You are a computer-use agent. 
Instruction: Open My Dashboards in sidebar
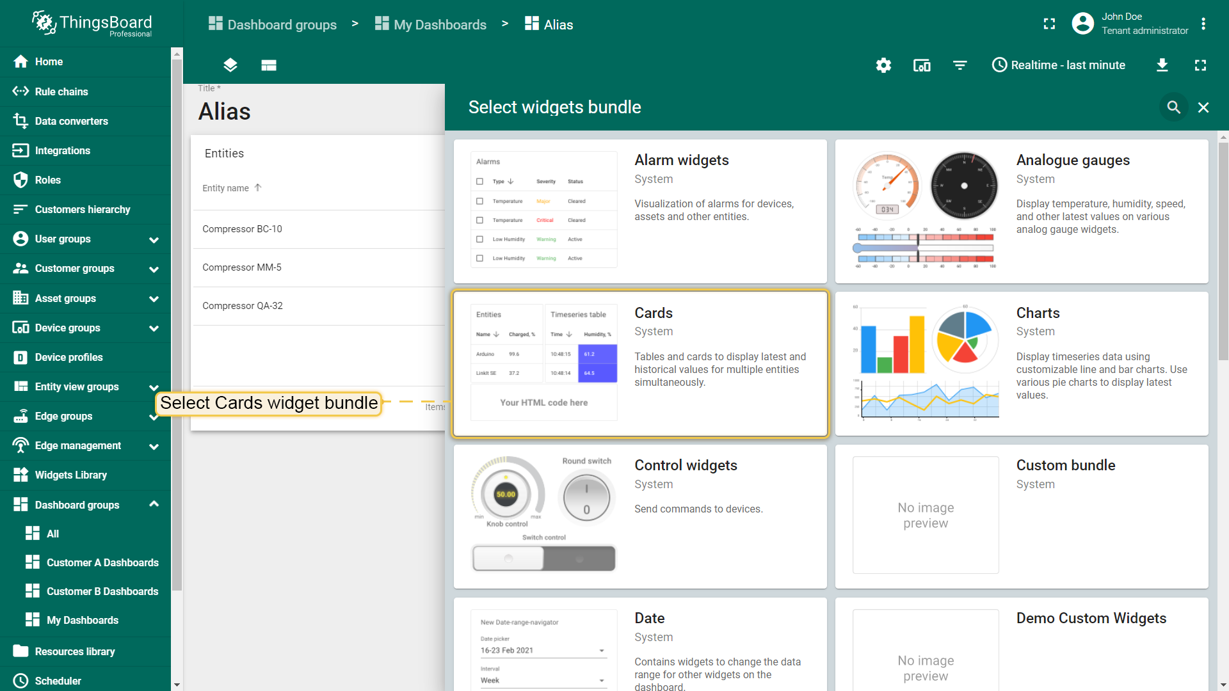click(85, 620)
